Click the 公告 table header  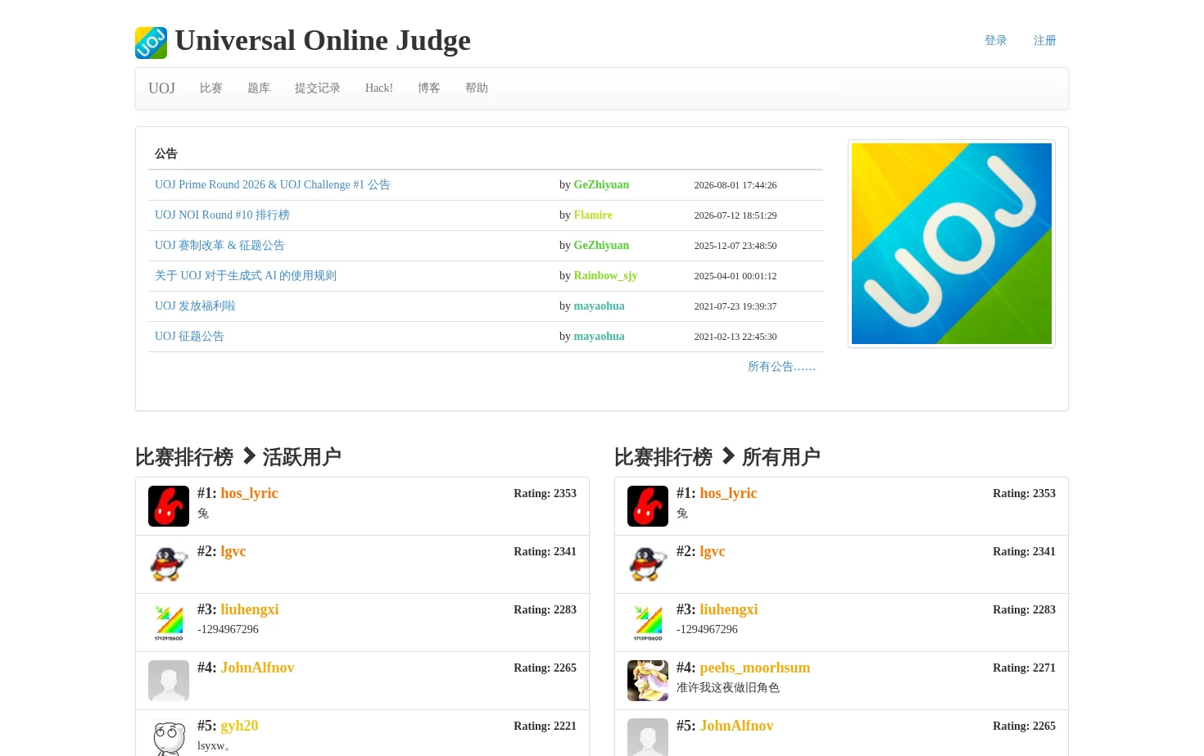[166, 153]
